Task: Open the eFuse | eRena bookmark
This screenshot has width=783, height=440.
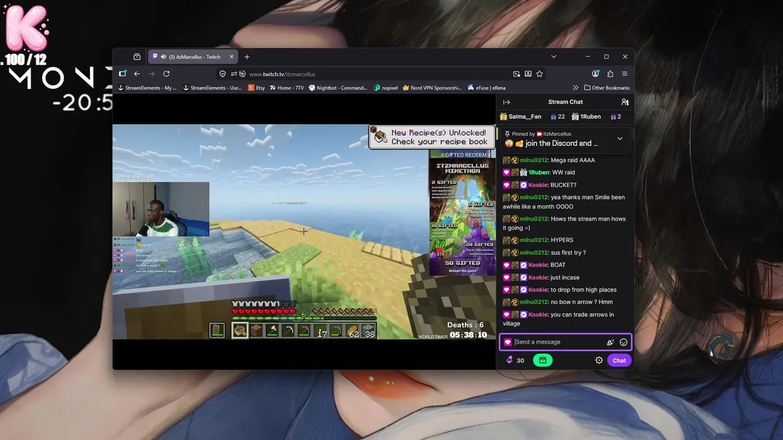Action: [x=486, y=88]
